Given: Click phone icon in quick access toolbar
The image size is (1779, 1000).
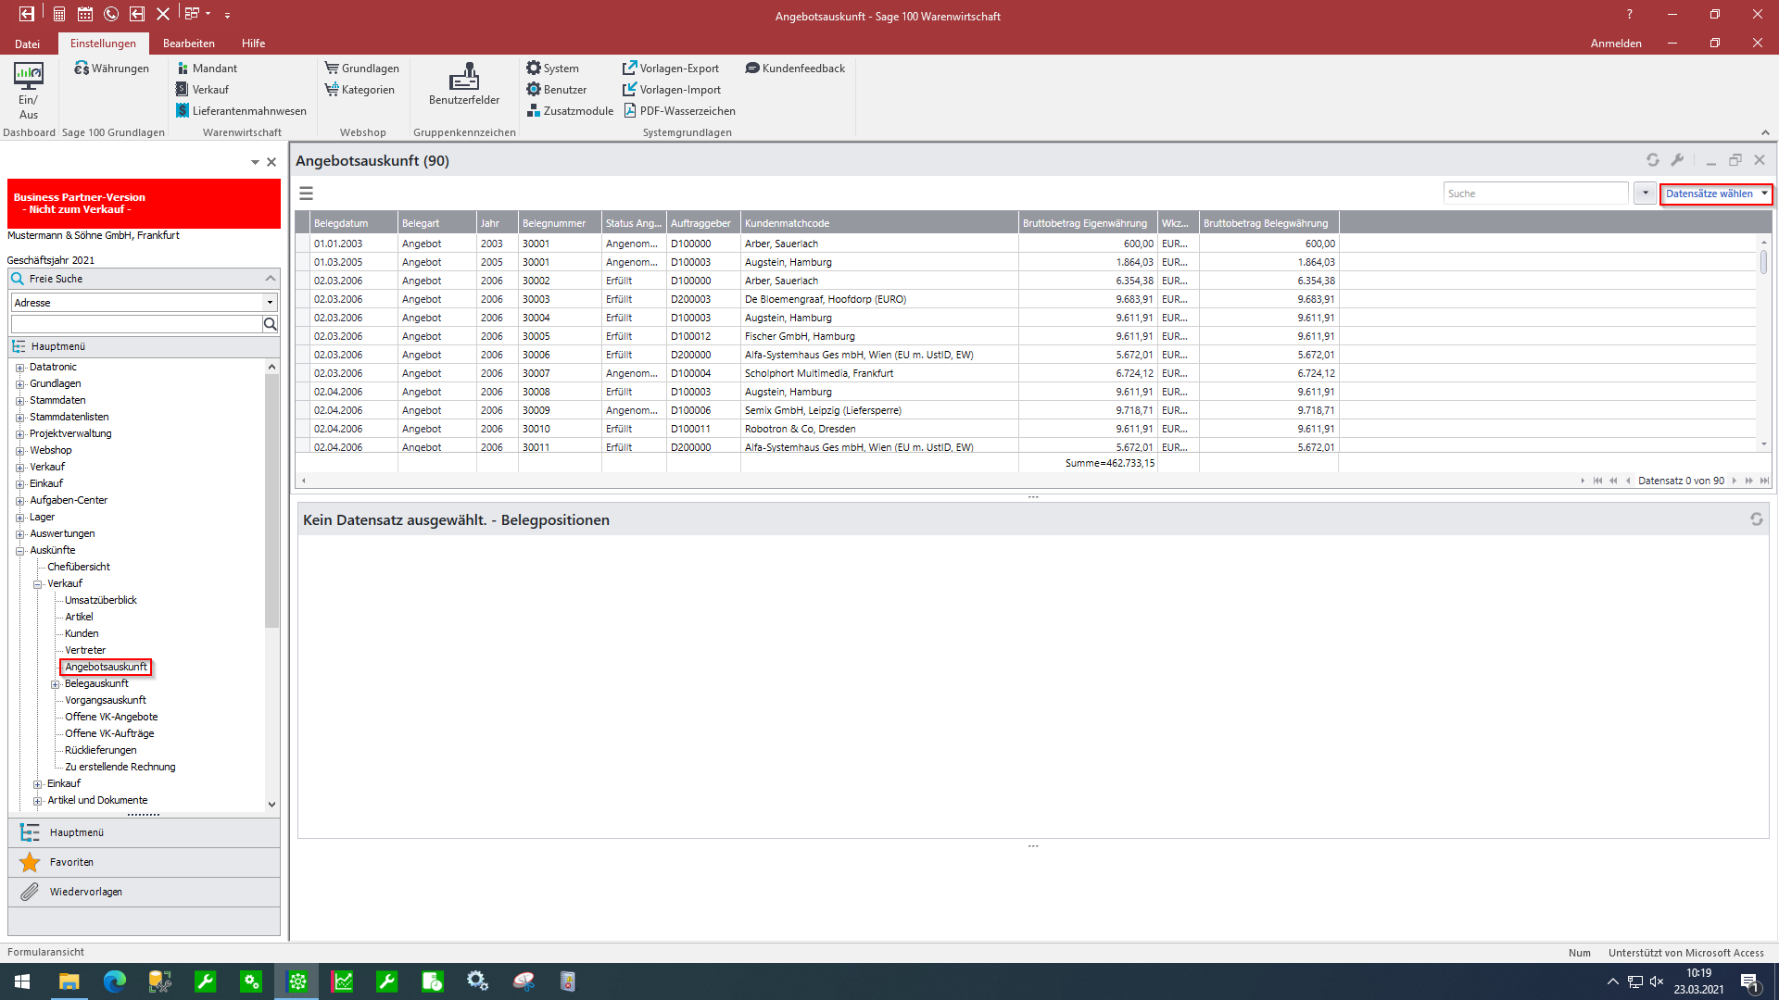Looking at the screenshot, I should point(111,14).
